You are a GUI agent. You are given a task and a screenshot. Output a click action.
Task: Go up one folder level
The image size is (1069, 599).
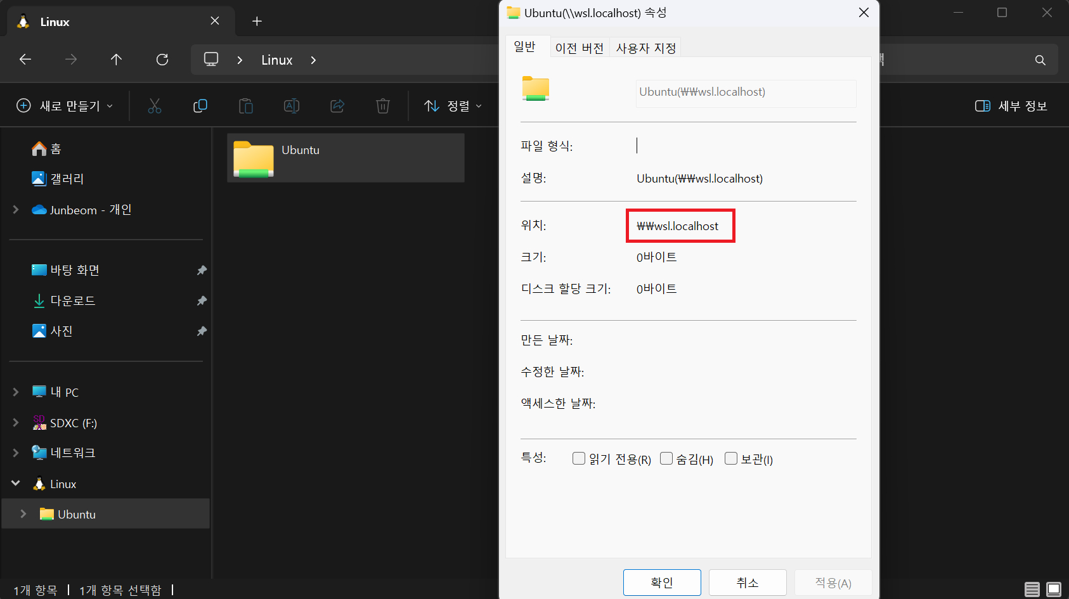tap(116, 60)
